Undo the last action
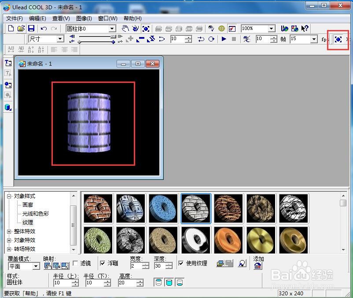The width and height of the screenshot is (353, 298). tap(44, 28)
